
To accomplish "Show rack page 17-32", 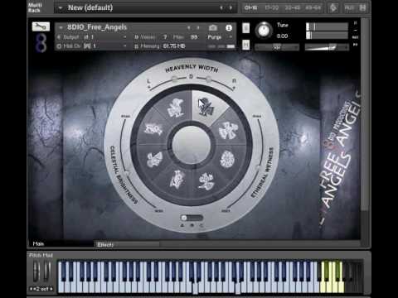I will (271, 7).
